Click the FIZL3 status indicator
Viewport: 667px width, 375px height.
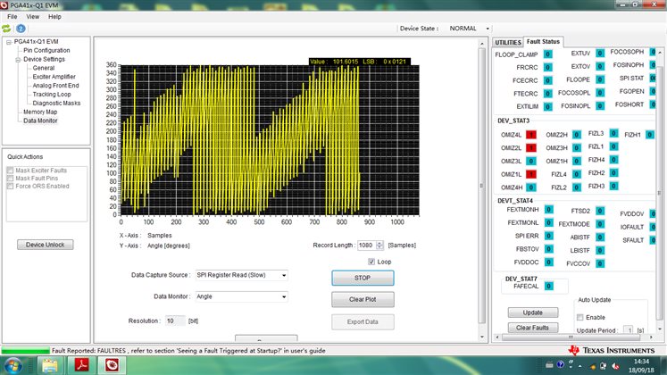[613, 134]
